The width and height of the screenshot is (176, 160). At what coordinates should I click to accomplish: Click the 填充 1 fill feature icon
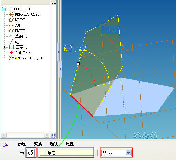pyautogui.click(x=11, y=47)
